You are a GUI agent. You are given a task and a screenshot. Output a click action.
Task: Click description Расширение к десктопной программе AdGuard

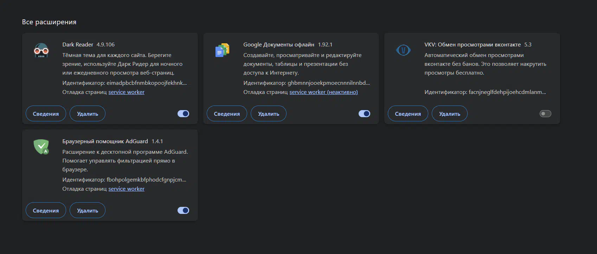[125, 161]
